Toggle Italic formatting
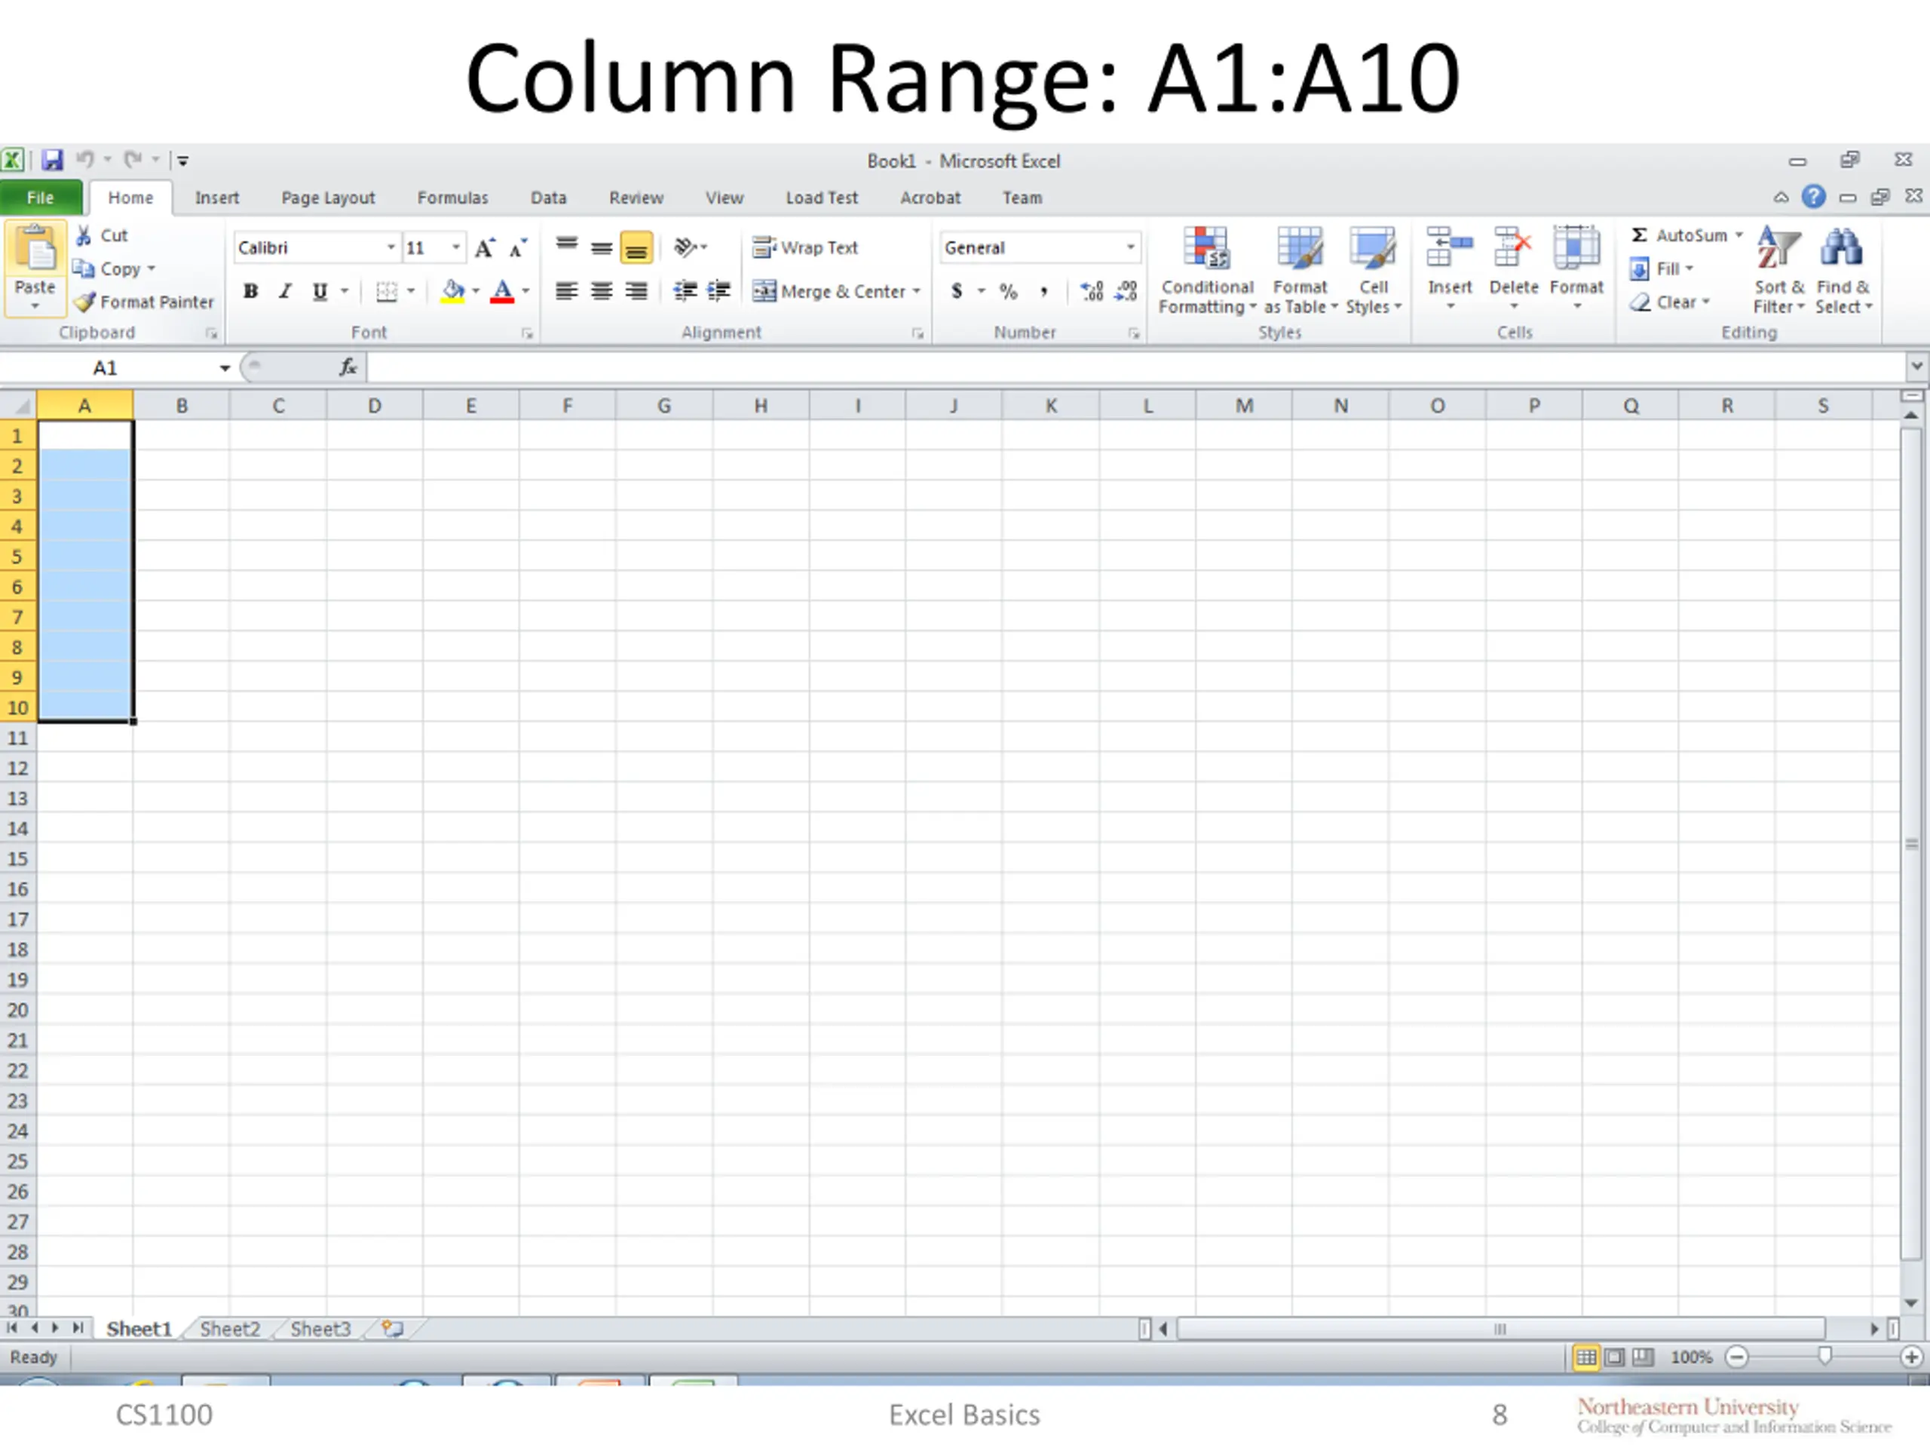The height and width of the screenshot is (1448, 1930). (284, 292)
